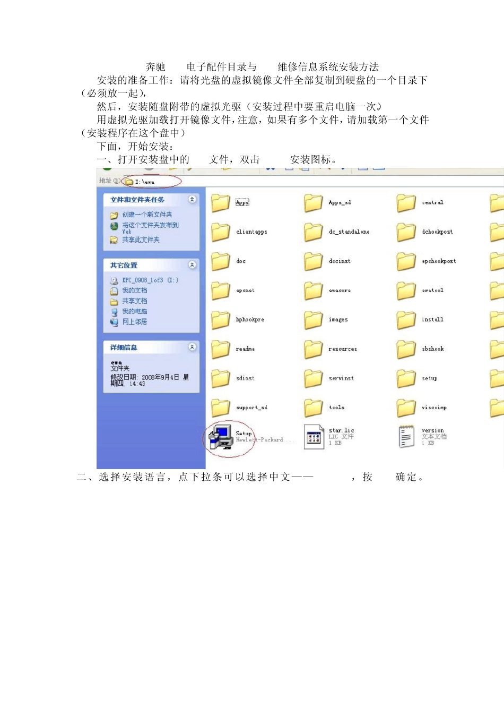504x714 pixels.
Task: Select the dc_standalone folder
Action: coord(336,232)
